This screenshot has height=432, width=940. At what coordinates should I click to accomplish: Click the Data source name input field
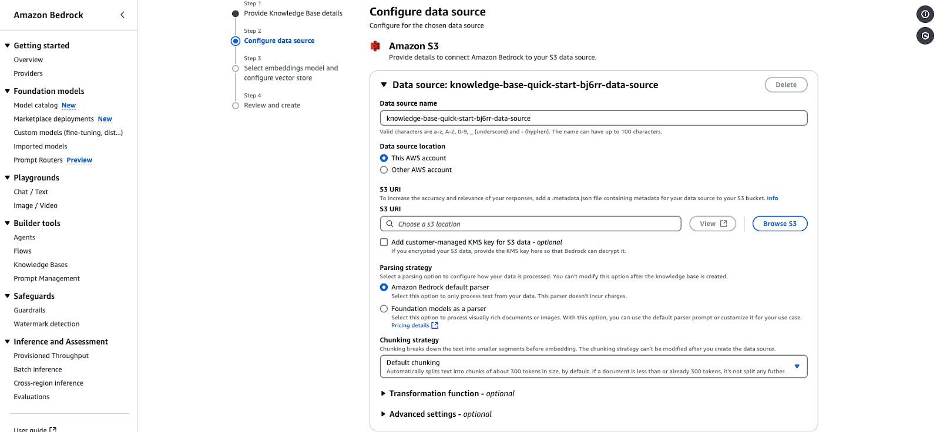pyautogui.click(x=593, y=119)
